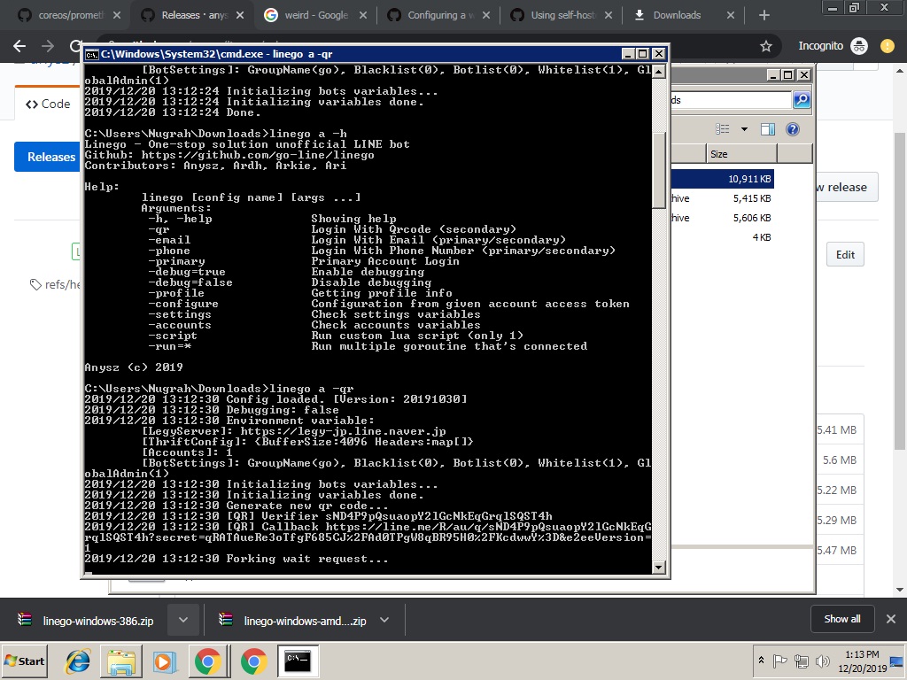The height and width of the screenshot is (680, 907).
Task: Open the Using self-hosted tab
Action: click(x=562, y=16)
